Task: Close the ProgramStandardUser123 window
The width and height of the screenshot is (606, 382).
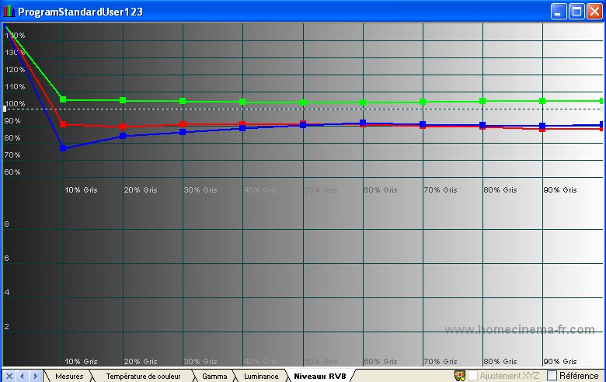Action: coord(594,11)
